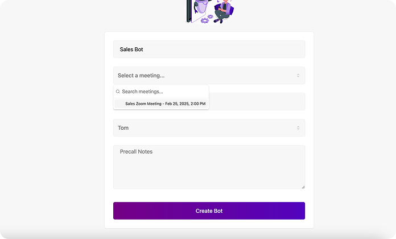Click the Sales Bot name field
This screenshot has width=396, height=239.
coord(209,50)
